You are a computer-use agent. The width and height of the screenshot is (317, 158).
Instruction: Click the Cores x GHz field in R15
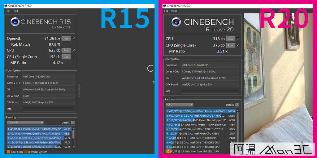pyautogui.click(x=48, y=83)
